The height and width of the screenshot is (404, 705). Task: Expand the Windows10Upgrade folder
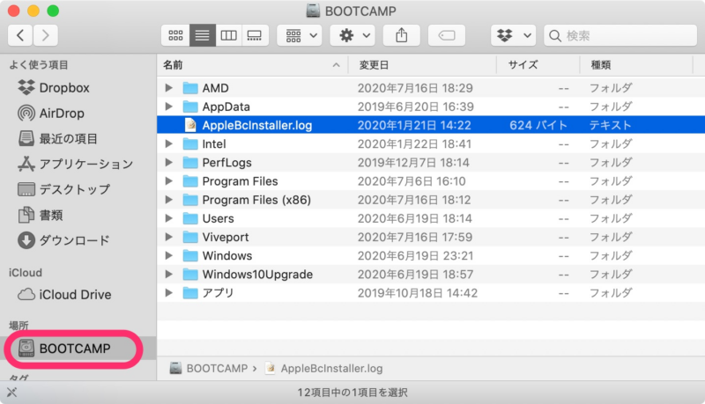click(169, 275)
